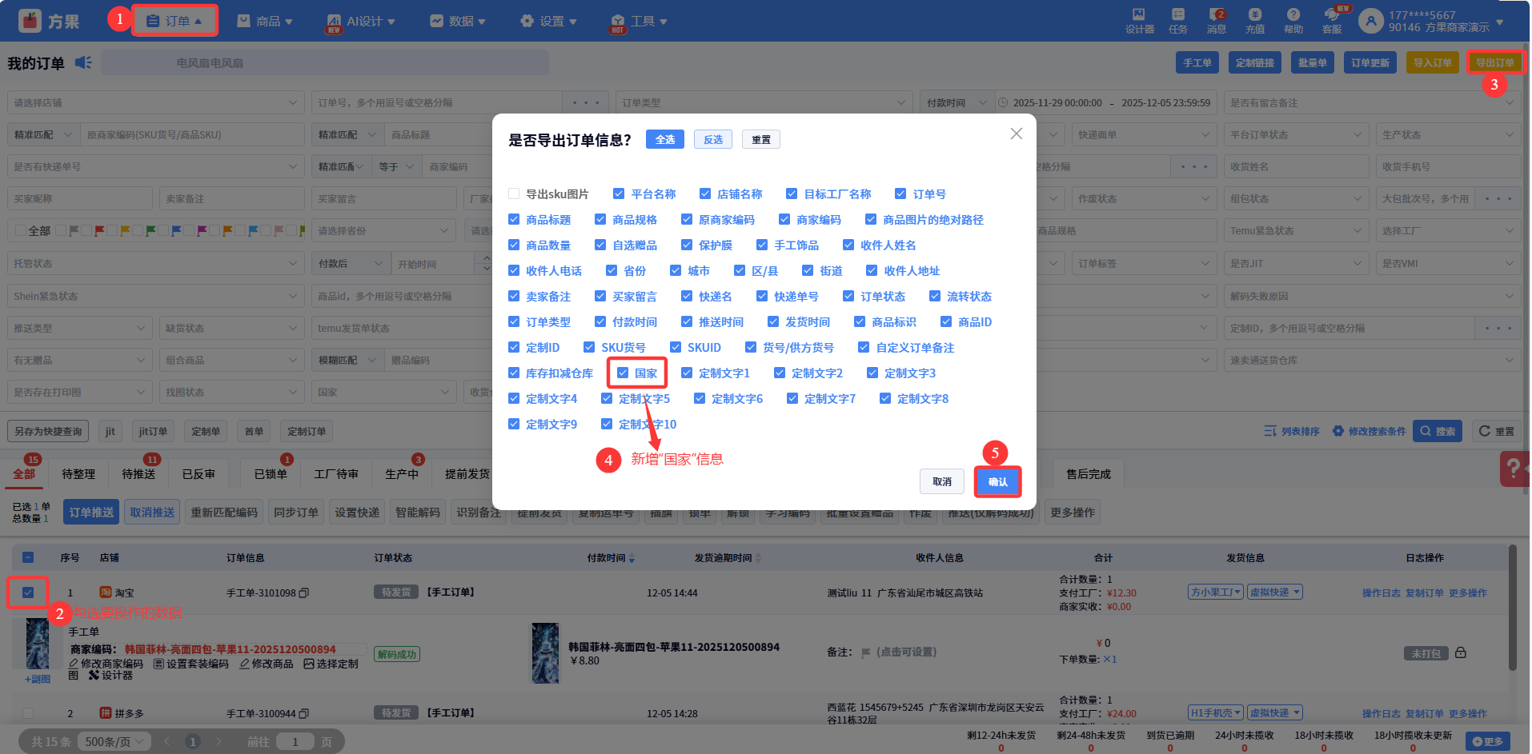Click the 拼多多 shop icon in row 2

tap(105, 713)
